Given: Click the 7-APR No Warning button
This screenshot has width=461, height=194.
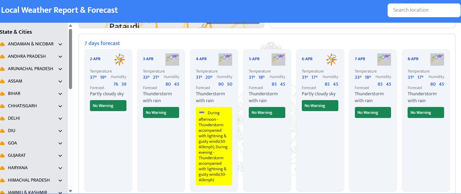Looking at the screenshot, I should pos(373,112).
